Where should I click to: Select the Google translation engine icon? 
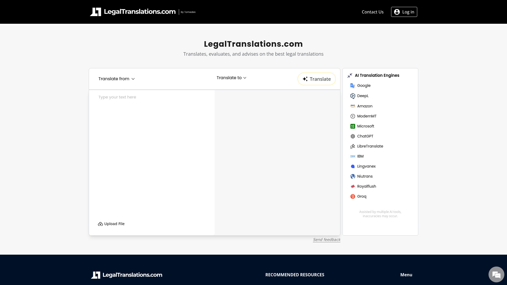(x=353, y=85)
